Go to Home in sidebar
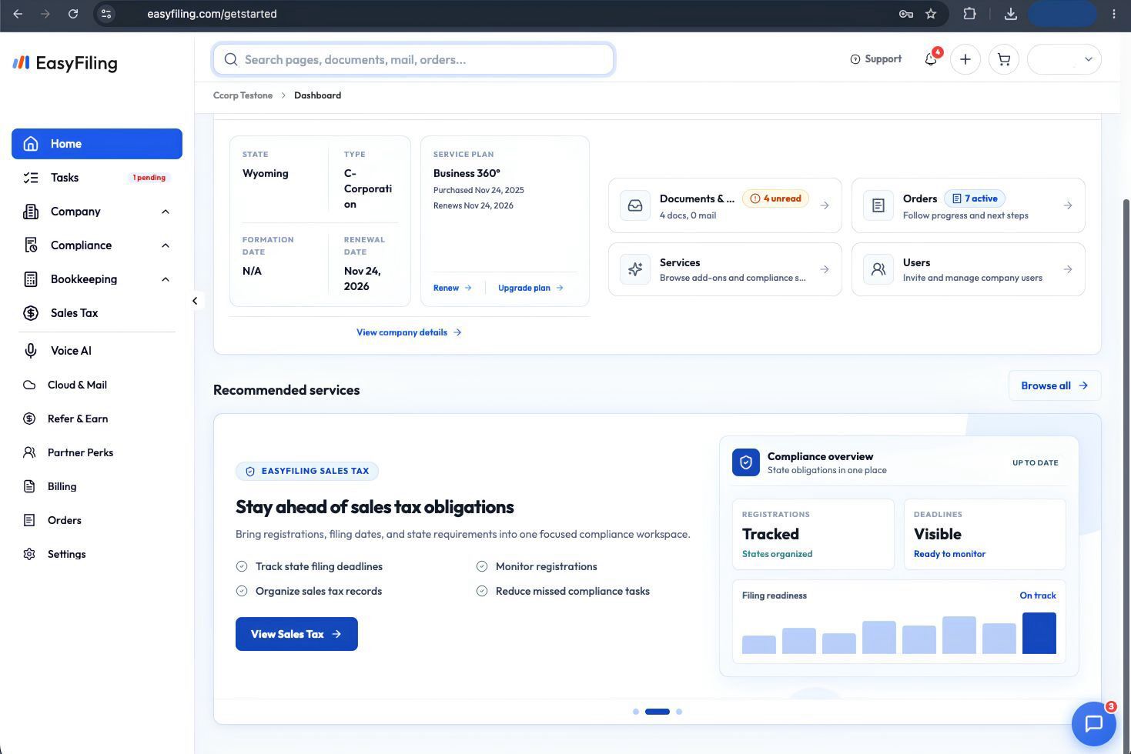 point(97,144)
